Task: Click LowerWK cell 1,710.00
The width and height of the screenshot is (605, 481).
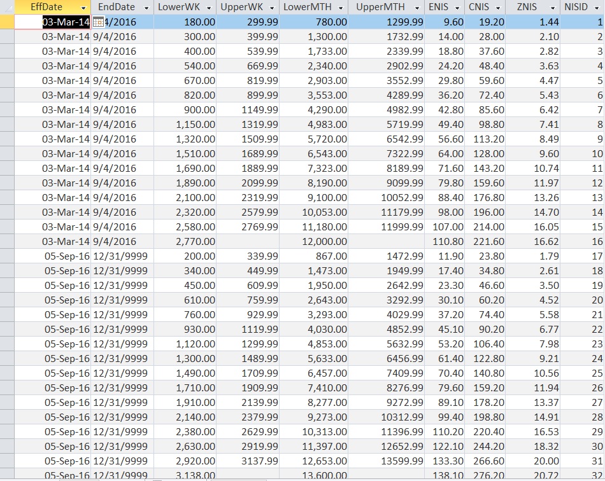Action: [185, 388]
